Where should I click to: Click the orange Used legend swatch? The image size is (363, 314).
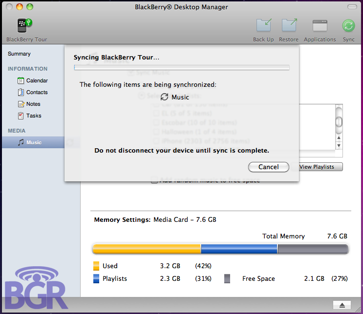96,266
